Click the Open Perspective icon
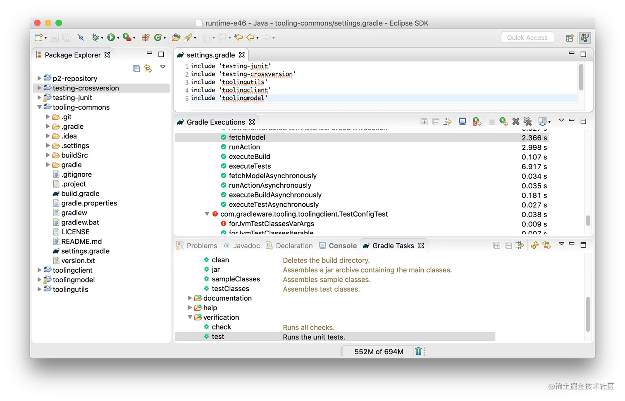 point(570,38)
